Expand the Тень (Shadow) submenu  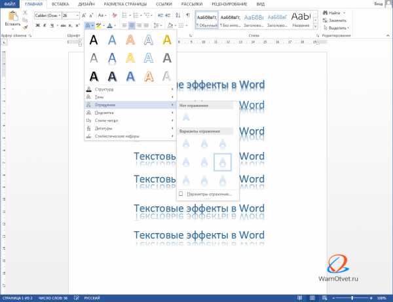click(x=129, y=97)
